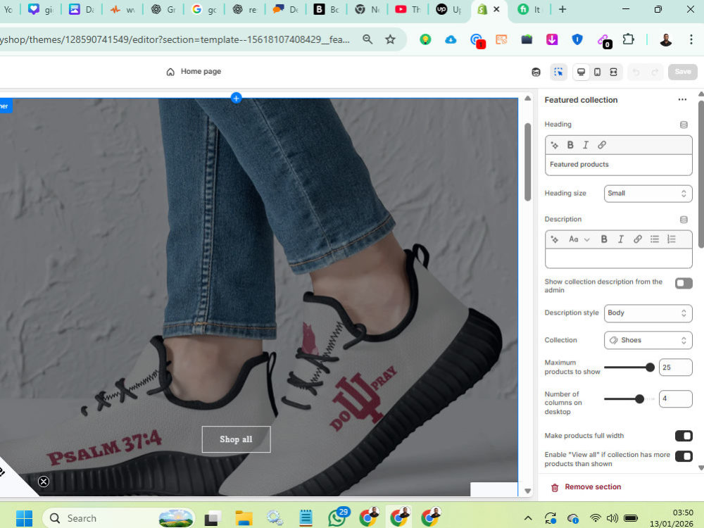Switch to fullscreen preview
This screenshot has height=528, width=704.
tap(613, 73)
